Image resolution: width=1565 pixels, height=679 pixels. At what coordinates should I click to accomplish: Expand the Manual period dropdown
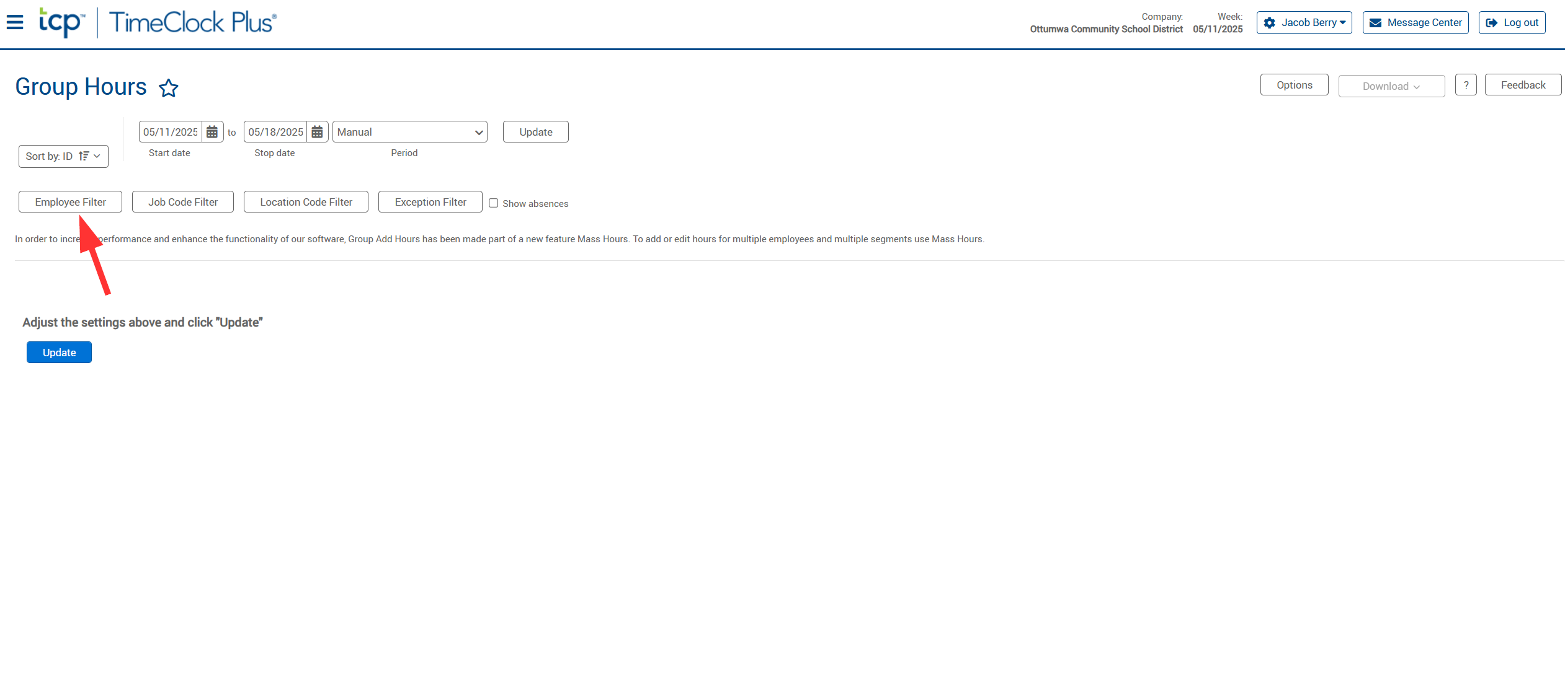coord(409,132)
